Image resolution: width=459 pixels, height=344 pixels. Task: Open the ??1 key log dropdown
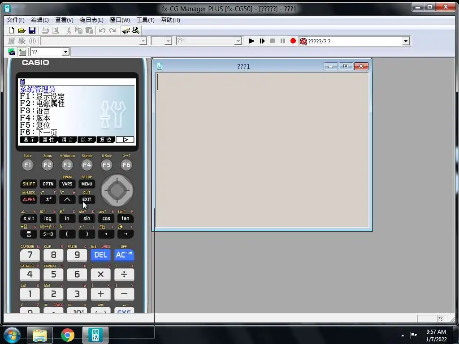click(238, 41)
